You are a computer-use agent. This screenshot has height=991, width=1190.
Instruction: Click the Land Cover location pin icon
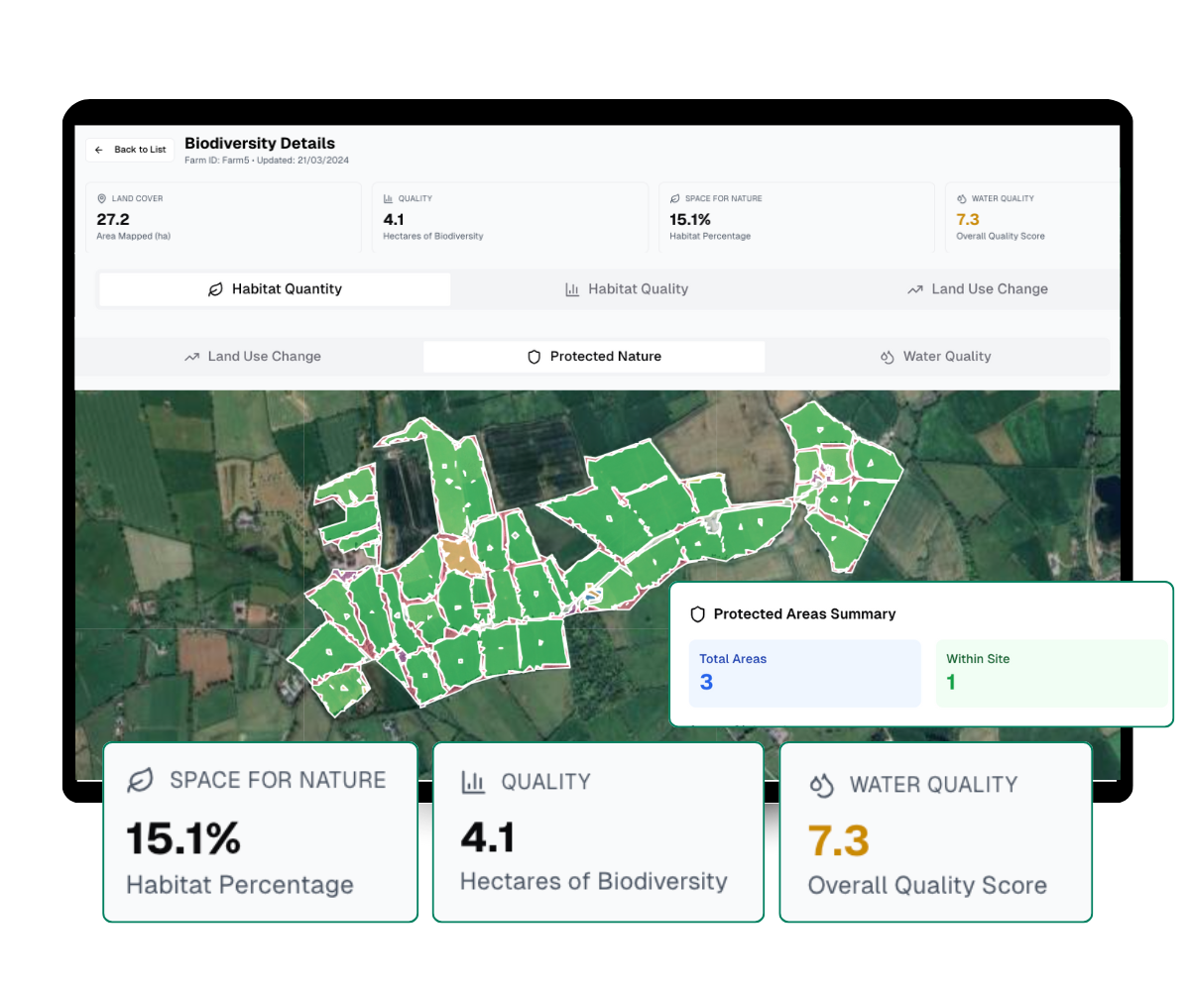tap(102, 198)
